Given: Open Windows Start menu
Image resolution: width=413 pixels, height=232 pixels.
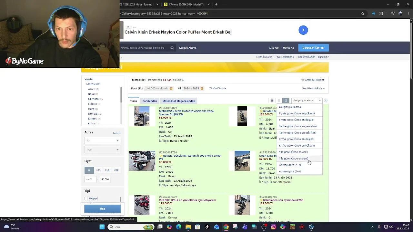Looking at the screenshot, I should point(102,227).
